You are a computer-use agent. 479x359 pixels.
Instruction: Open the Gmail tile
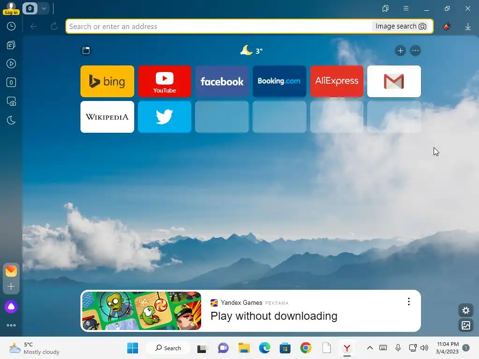(394, 81)
